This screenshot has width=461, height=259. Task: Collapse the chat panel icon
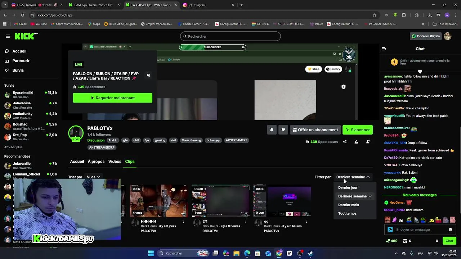click(x=384, y=49)
